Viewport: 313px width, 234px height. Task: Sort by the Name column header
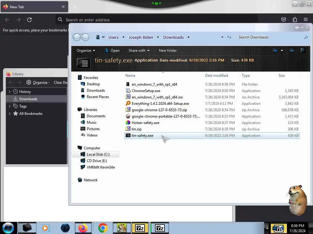coord(130,76)
